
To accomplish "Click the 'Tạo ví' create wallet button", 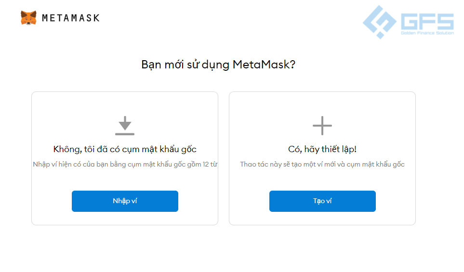I will click(x=322, y=201).
